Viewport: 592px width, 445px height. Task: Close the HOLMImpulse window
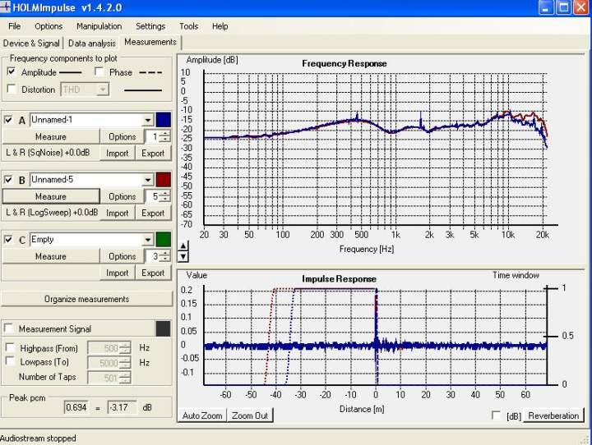pyautogui.click(x=581, y=7)
